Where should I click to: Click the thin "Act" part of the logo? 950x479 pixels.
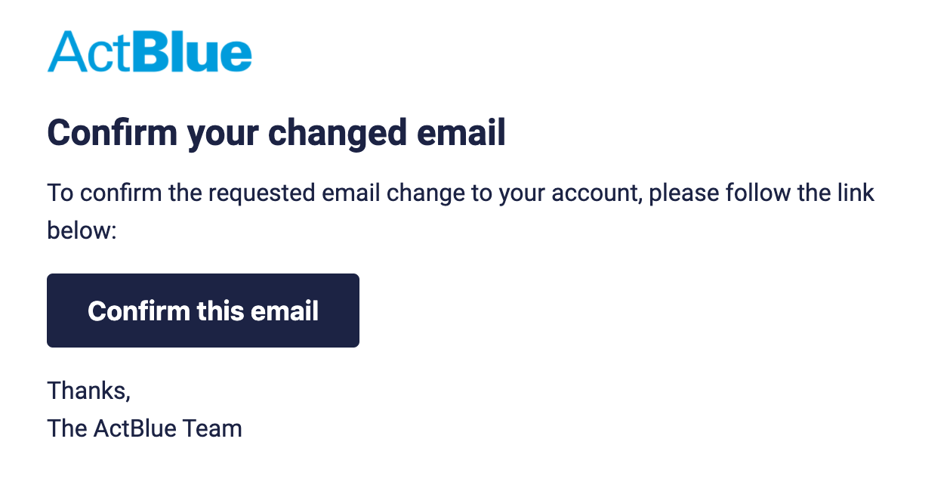(93, 51)
